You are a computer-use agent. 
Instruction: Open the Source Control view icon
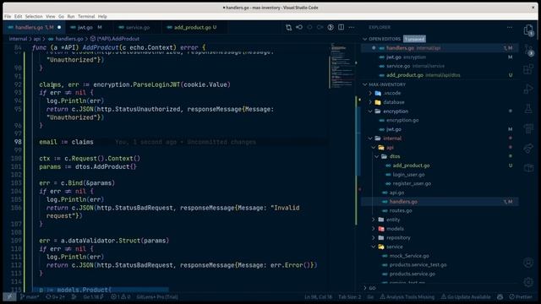click(528, 50)
